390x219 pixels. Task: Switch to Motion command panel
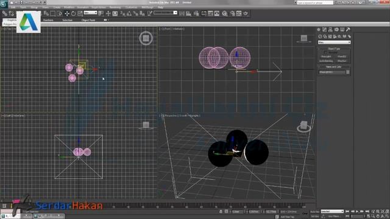click(336, 29)
